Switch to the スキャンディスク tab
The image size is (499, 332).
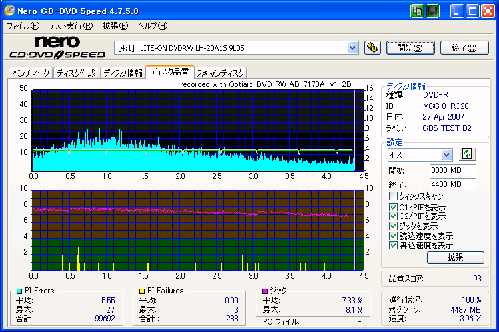tap(221, 73)
